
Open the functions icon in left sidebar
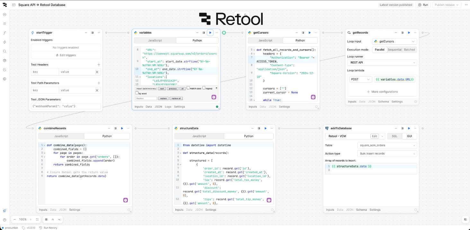(x=4, y=33)
